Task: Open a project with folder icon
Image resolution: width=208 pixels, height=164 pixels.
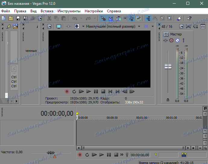Action: coord(11,18)
